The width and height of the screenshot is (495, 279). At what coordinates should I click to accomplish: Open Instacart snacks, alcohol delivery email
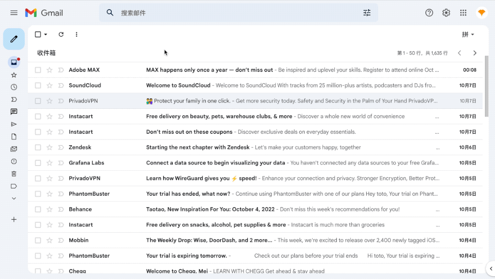pos(255,225)
